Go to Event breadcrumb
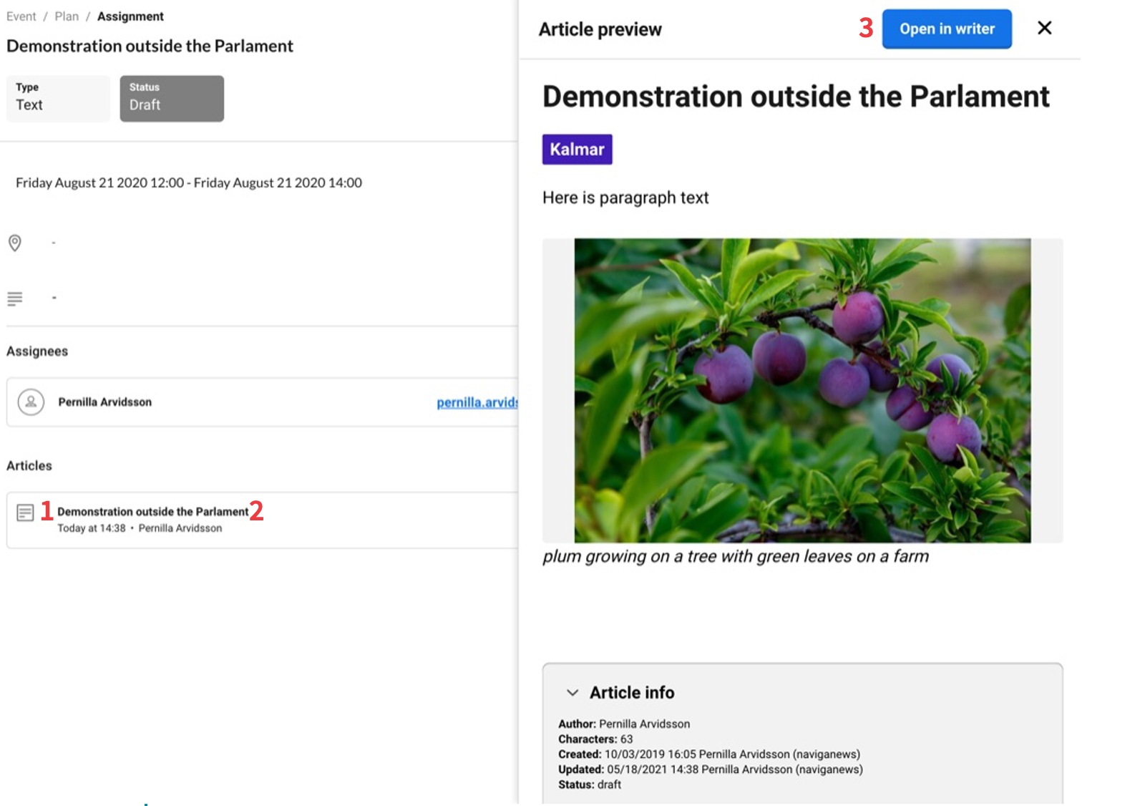This screenshot has width=1145, height=806. 21,16
